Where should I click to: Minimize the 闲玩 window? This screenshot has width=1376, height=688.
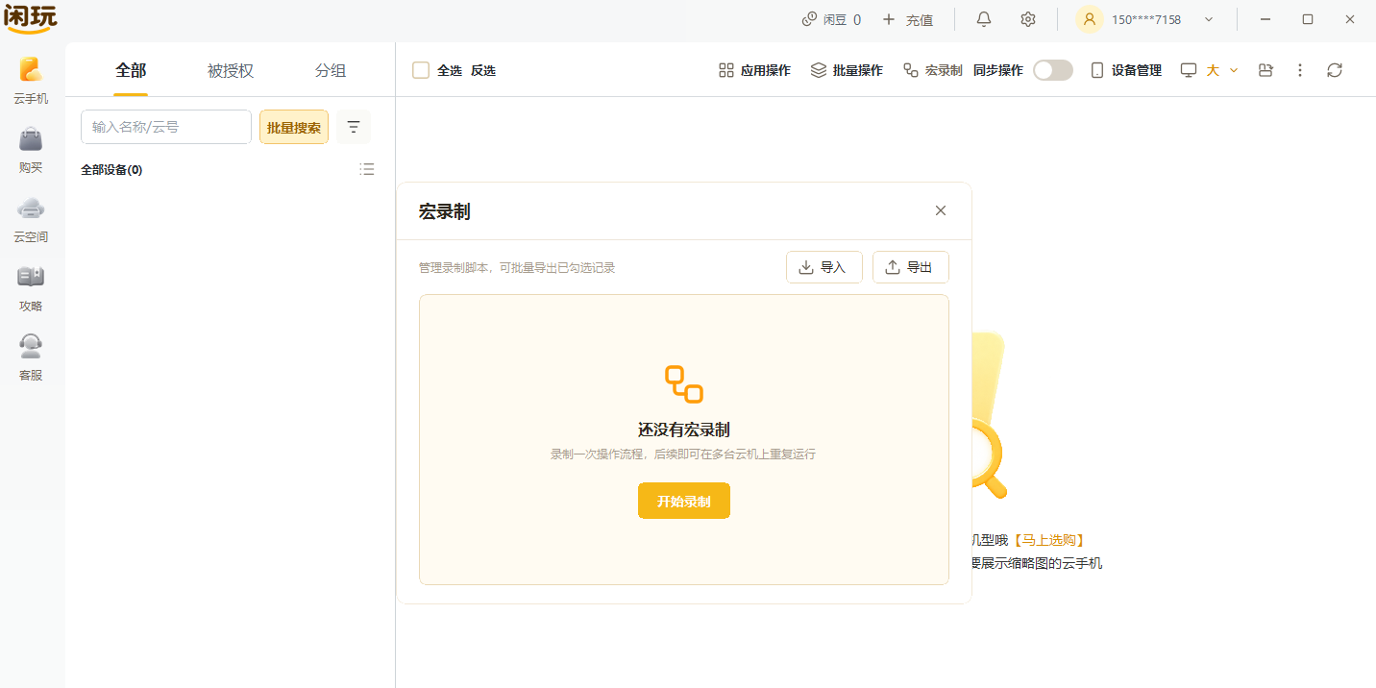click(1265, 19)
